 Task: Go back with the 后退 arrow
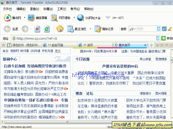[x=7, y=29]
